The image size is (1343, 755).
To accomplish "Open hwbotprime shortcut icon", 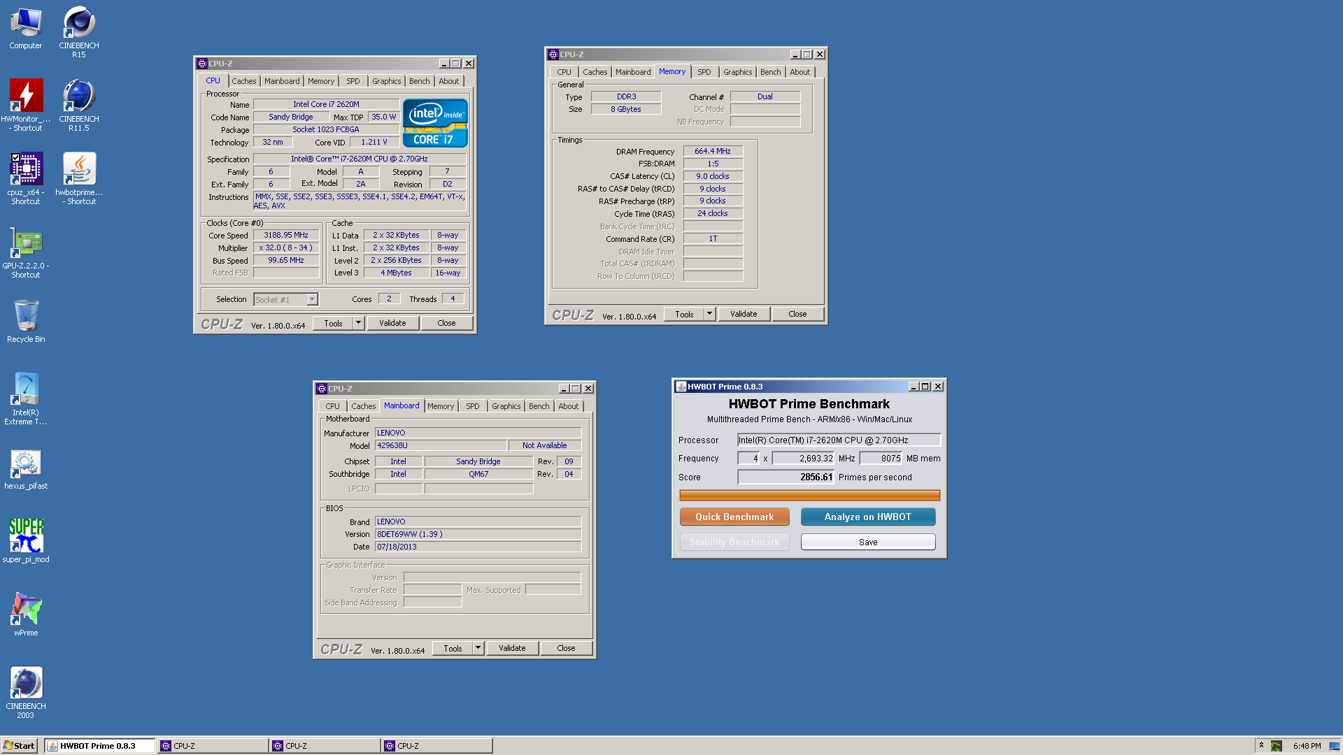I will pos(79,178).
